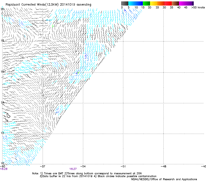Click the yellow 20-25 knots color swatch
Image resolution: width=206 pixels, height=181 pixels.
154,3
